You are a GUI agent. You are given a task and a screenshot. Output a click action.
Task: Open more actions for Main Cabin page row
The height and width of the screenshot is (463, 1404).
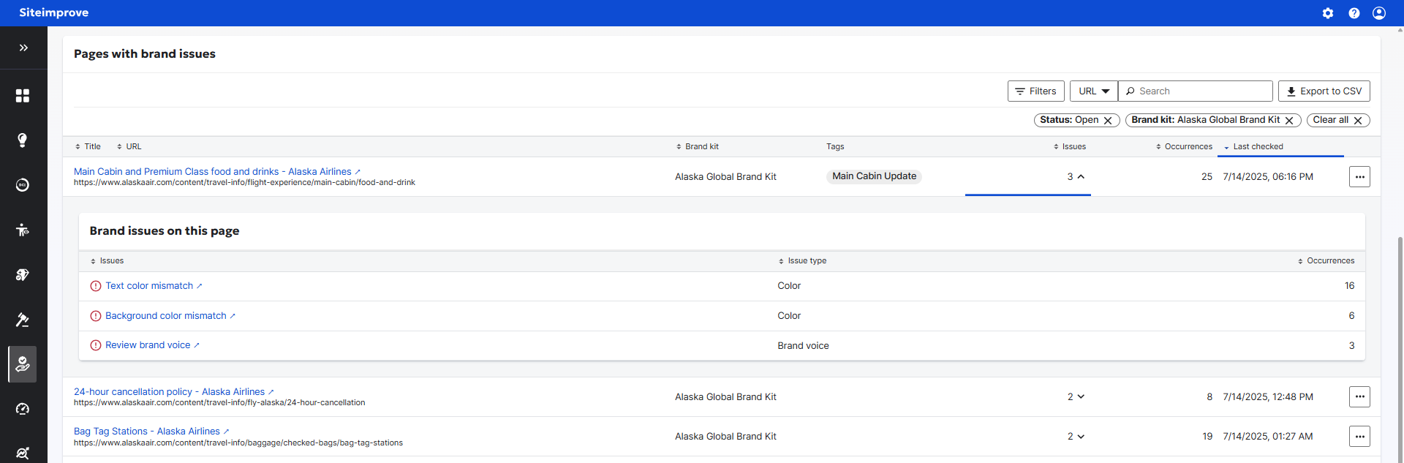(1359, 177)
